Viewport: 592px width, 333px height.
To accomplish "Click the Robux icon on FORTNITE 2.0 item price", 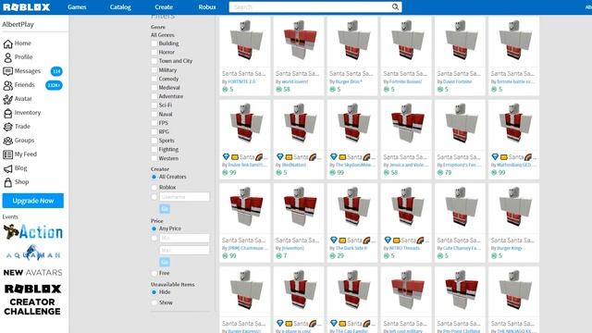I will point(225,90).
